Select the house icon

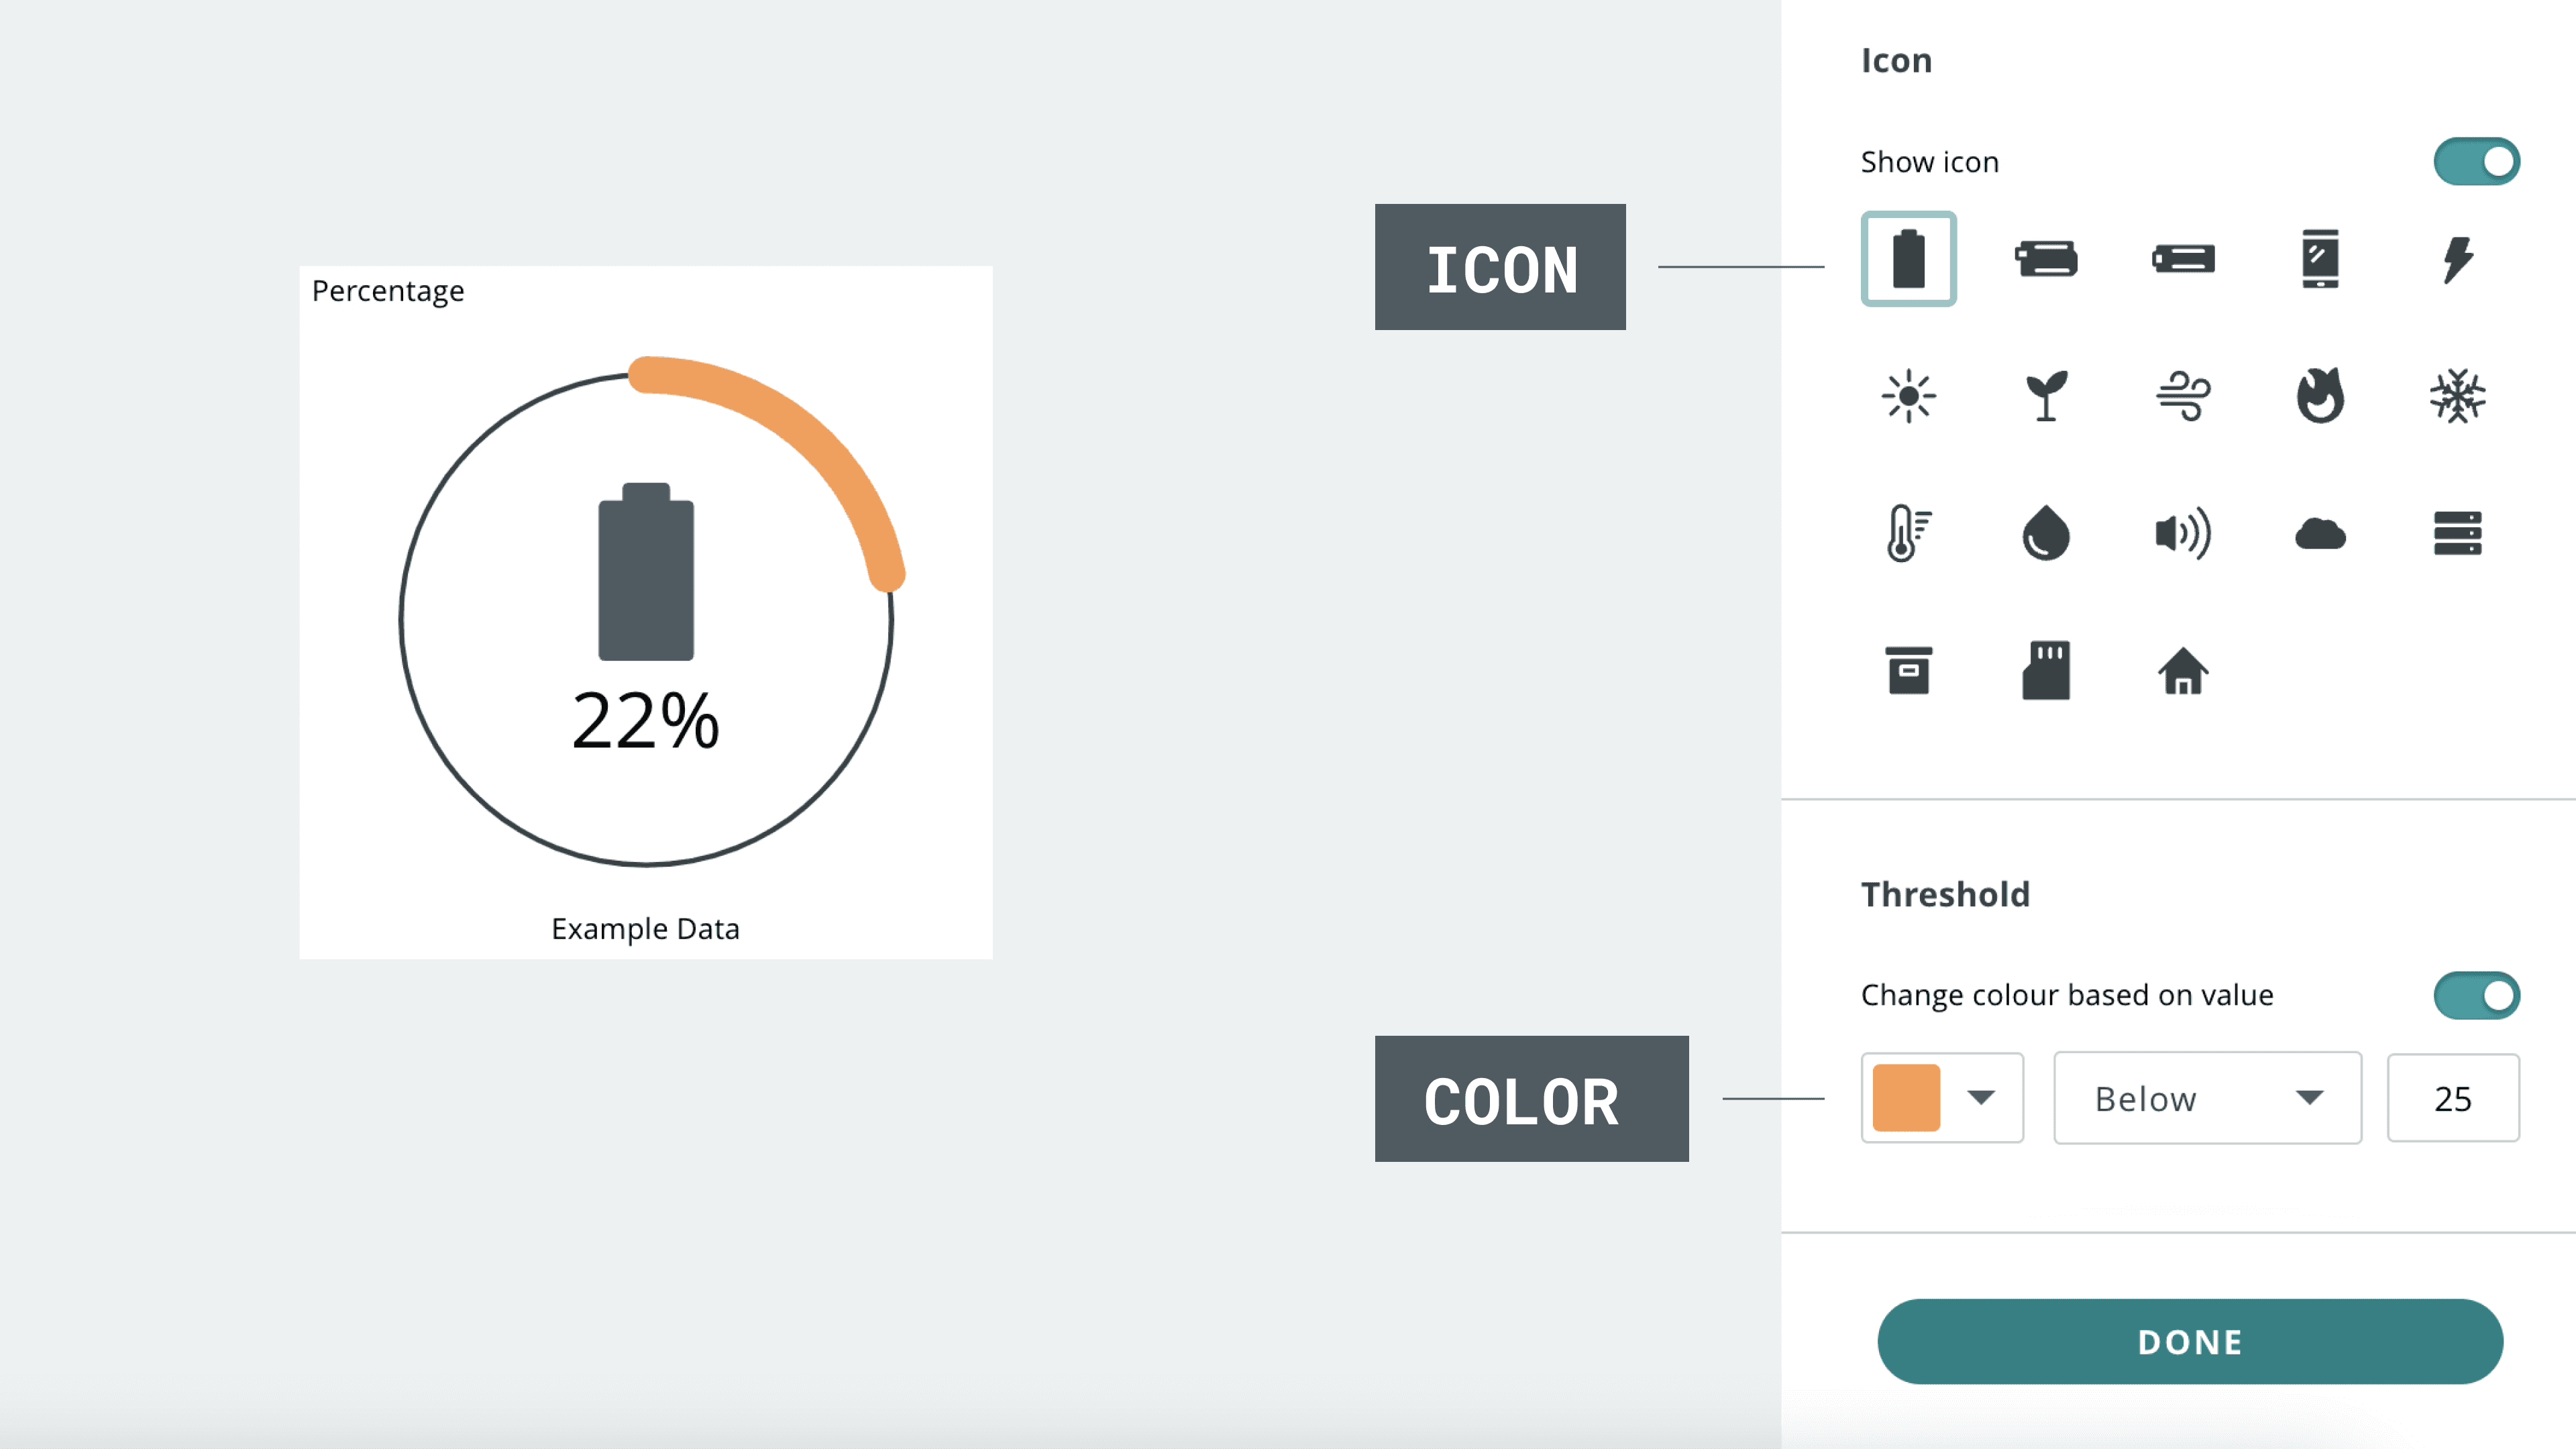coord(2183,670)
